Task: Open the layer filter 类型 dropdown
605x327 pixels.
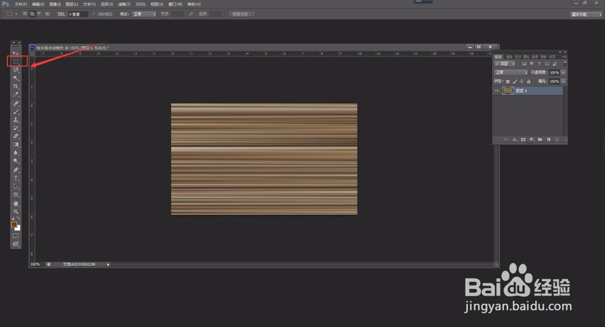Action: pyautogui.click(x=505, y=63)
